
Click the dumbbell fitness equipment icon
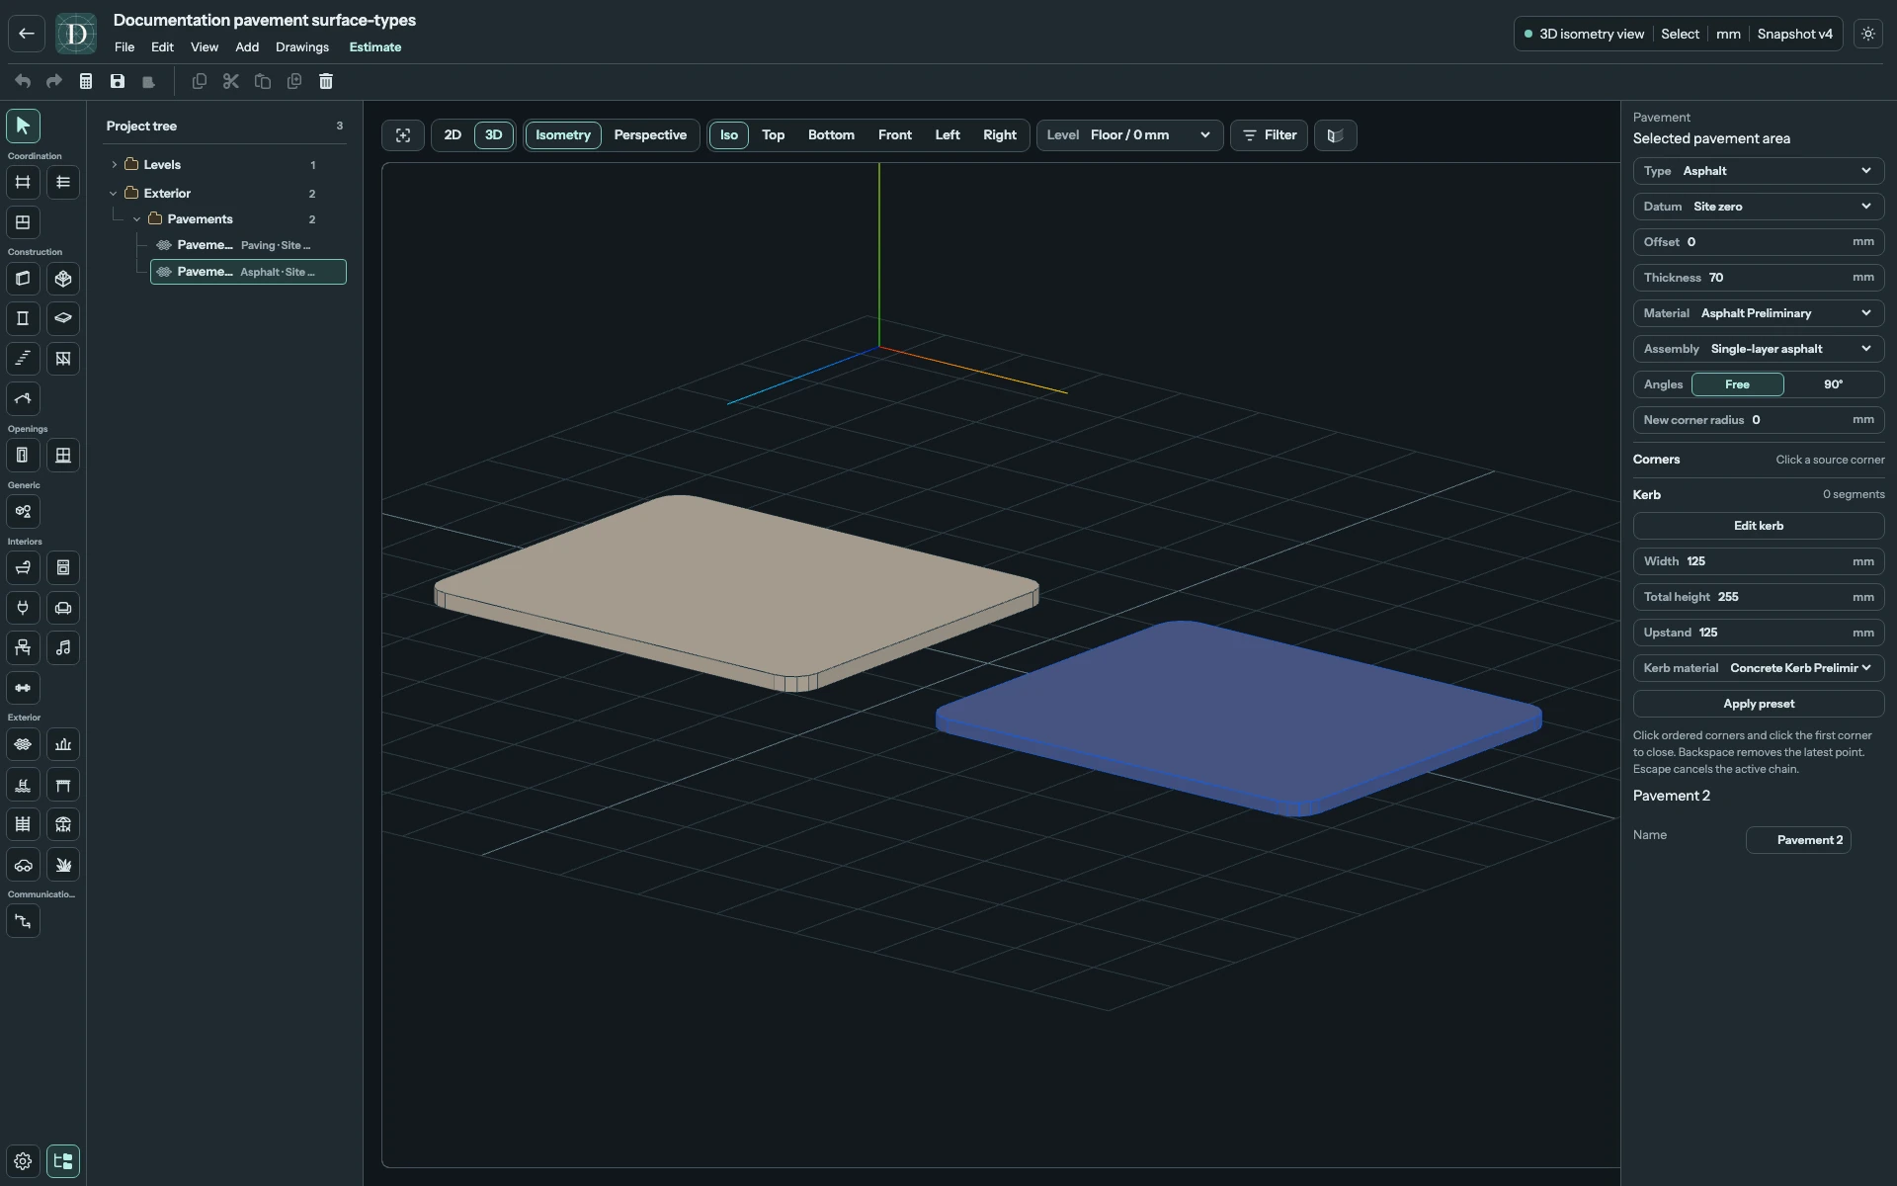click(23, 688)
